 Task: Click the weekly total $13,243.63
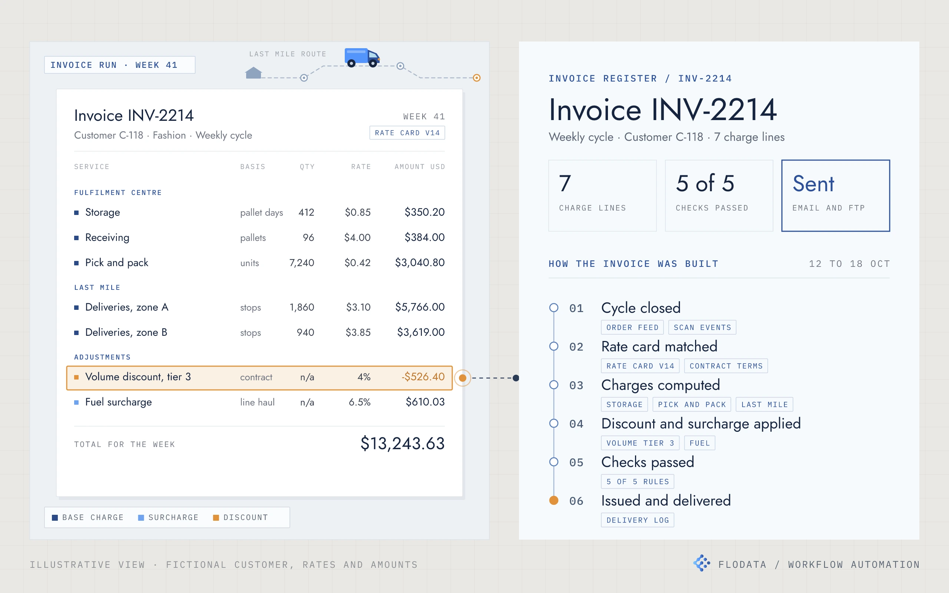[x=402, y=444]
